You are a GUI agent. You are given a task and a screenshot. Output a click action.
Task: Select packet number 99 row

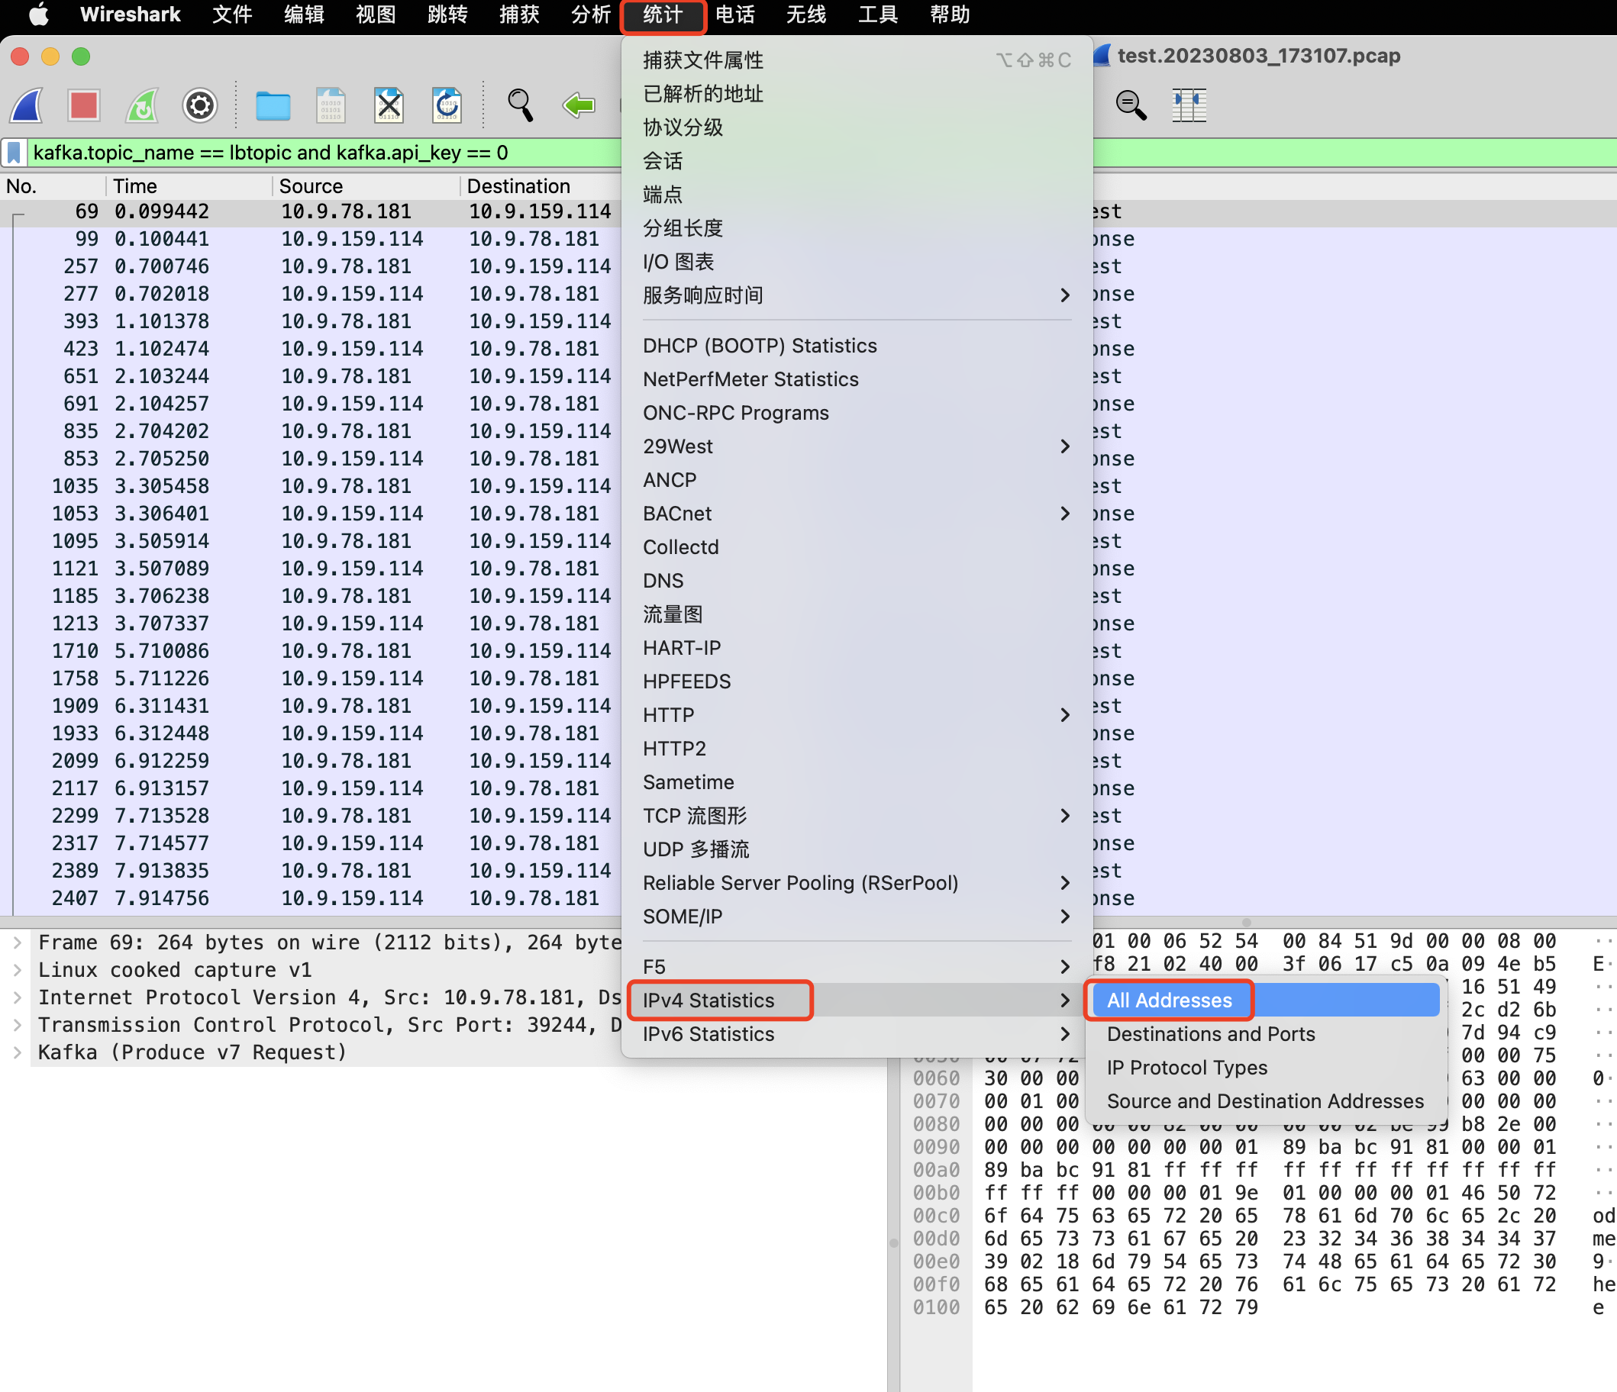312,239
